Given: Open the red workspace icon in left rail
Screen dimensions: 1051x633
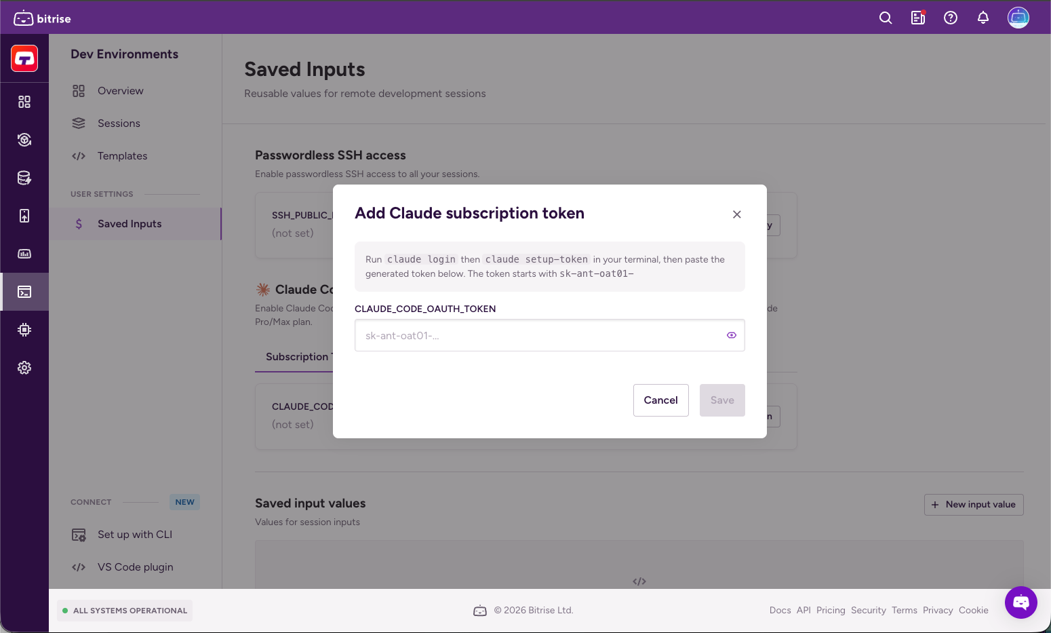Looking at the screenshot, I should pyautogui.click(x=24, y=59).
